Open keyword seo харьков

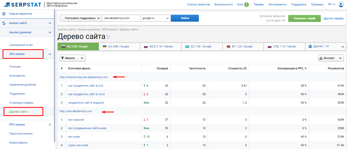[76, 120]
